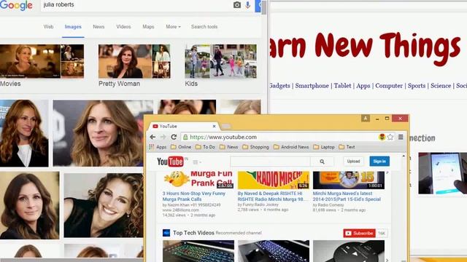467x262 pixels.
Task: Open the colorful keyboard laptop video thumbnail
Action: coord(198,251)
